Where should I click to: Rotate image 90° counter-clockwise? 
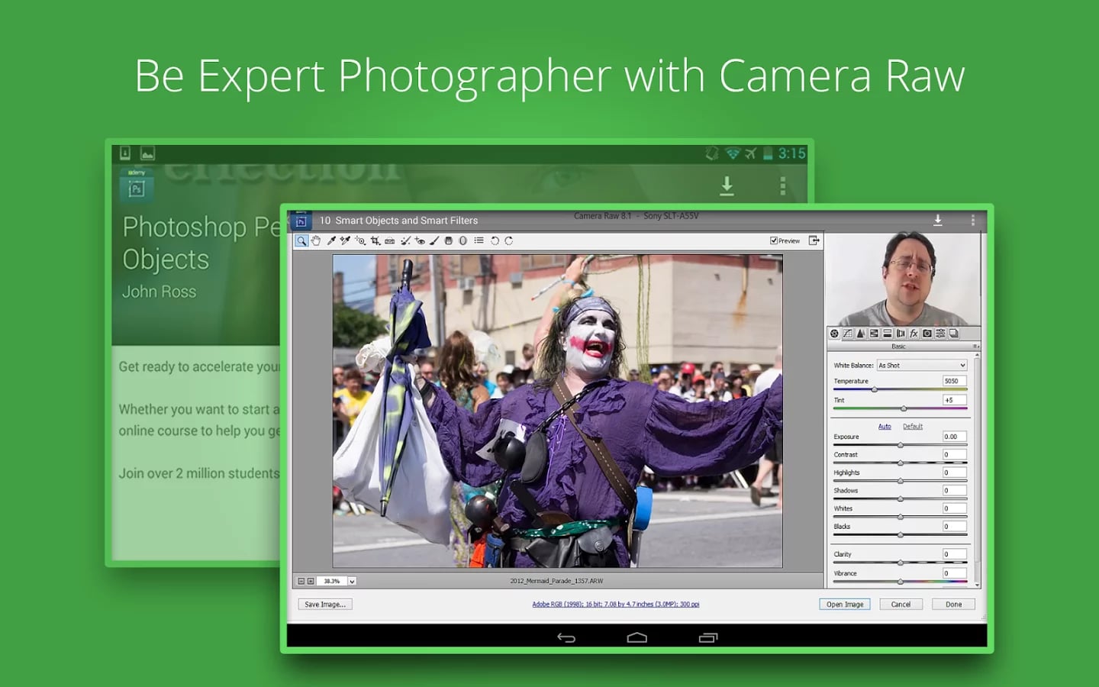click(x=495, y=240)
